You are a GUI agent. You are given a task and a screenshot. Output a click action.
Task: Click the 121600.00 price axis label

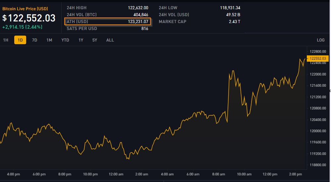(x=318, y=85)
